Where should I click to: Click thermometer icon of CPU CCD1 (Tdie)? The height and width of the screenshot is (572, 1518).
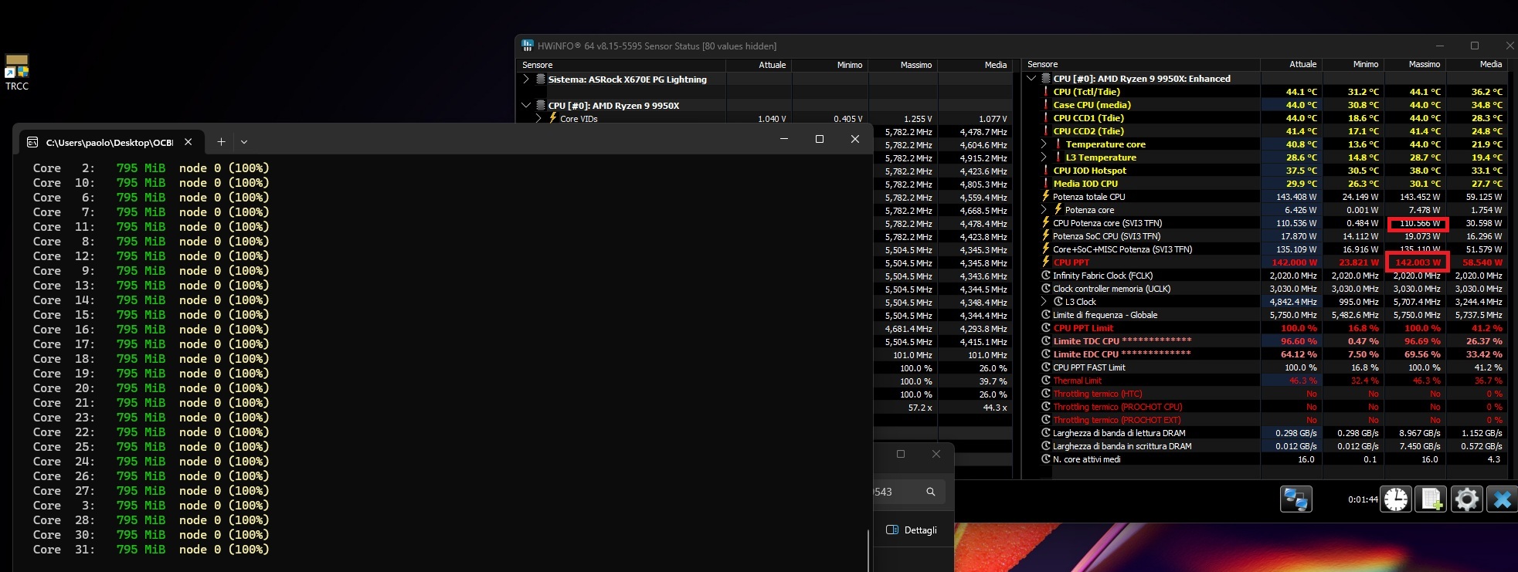[x=1046, y=118]
